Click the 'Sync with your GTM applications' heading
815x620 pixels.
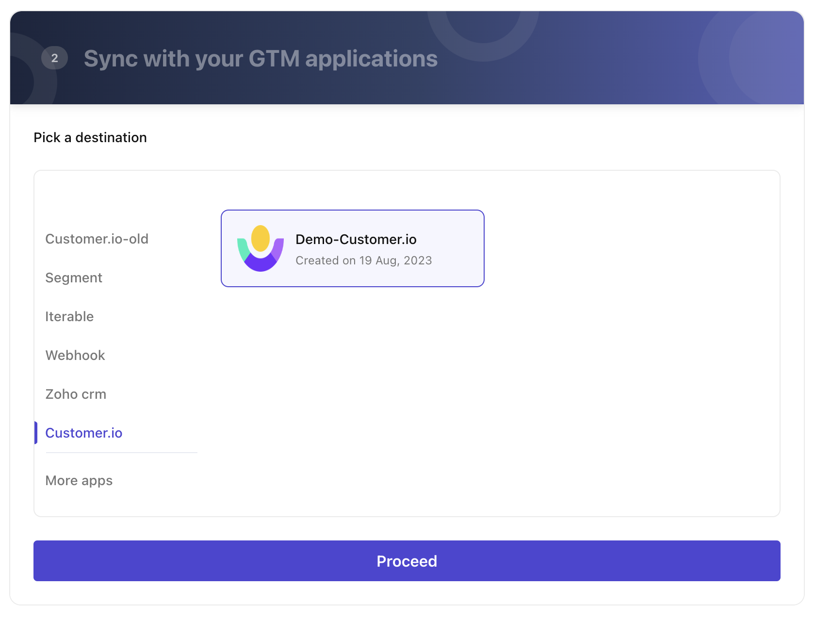pos(261,59)
